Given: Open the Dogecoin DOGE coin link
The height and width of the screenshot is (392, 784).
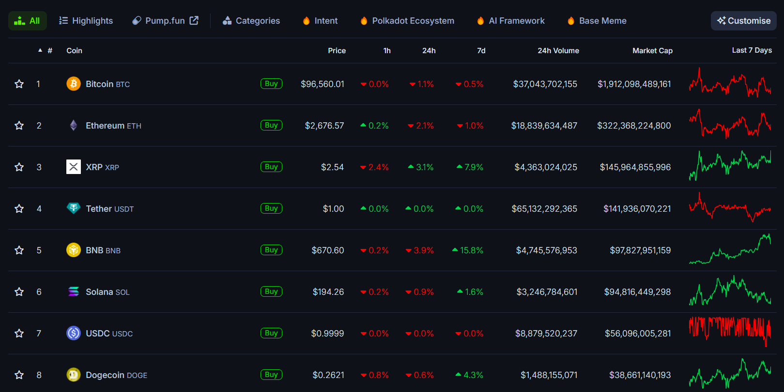Looking at the screenshot, I should (x=117, y=375).
